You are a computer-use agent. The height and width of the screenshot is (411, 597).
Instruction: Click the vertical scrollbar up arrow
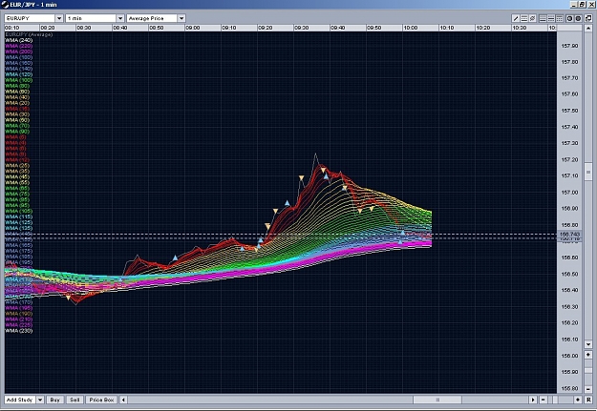pos(588,28)
